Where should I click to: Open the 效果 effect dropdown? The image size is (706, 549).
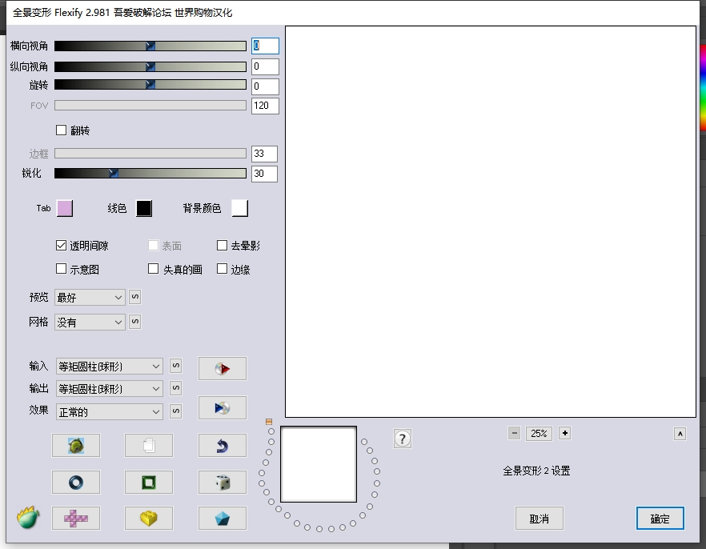[109, 411]
